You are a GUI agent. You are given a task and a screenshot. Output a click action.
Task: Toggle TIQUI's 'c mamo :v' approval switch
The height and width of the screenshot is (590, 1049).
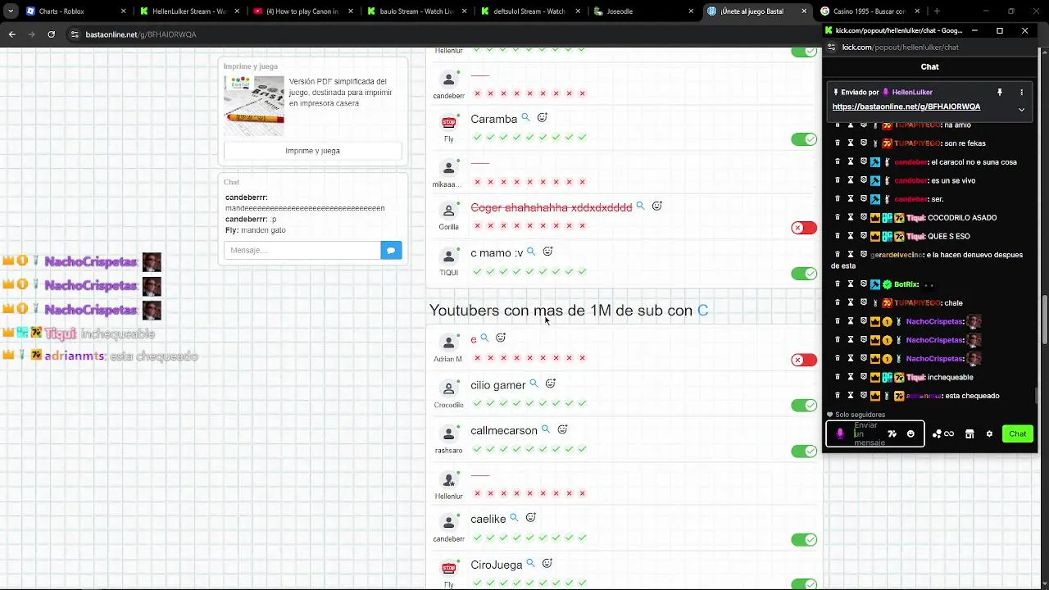pos(804,274)
